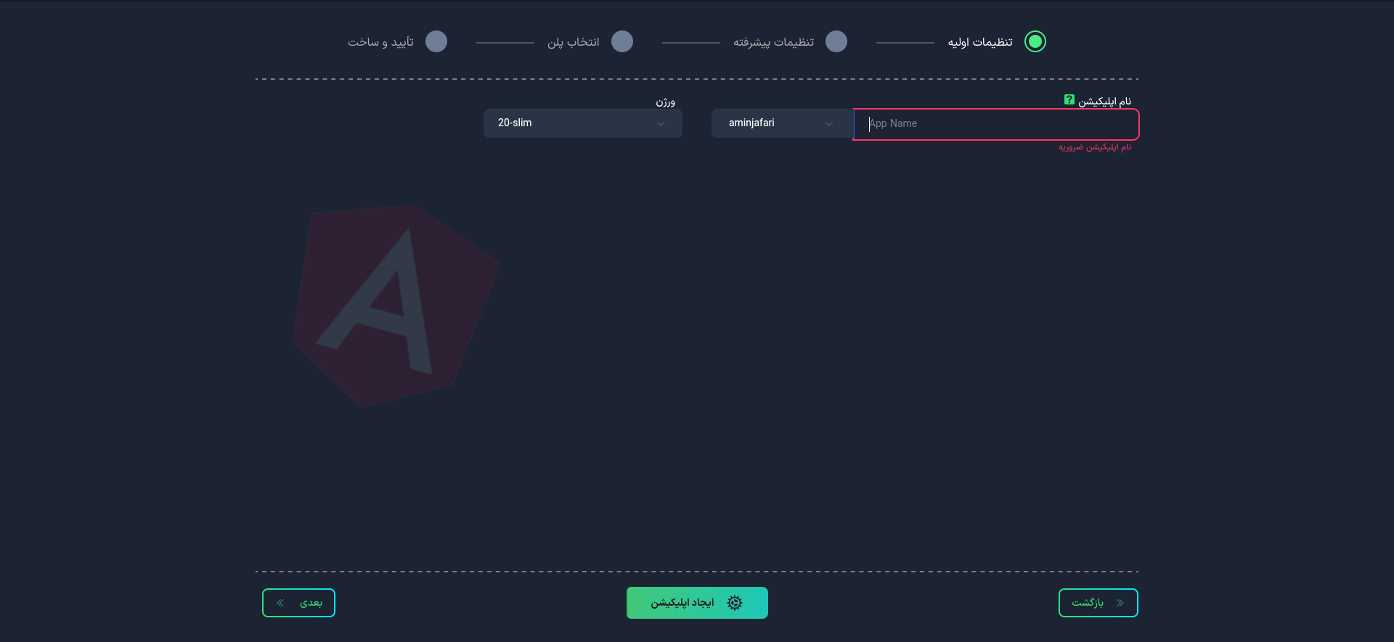
Task: Select the تنظیمات پیشرفته step circle
Action: pos(836,41)
